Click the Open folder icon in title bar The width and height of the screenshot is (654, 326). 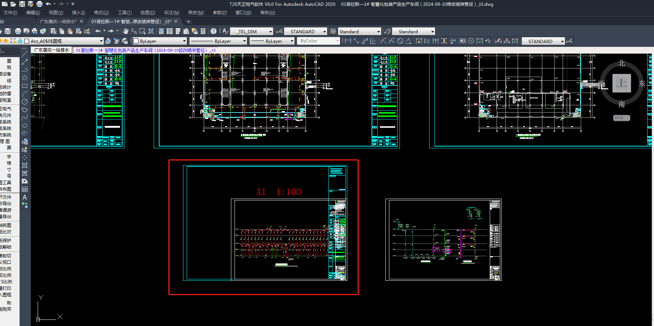click(x=13, y=4)
